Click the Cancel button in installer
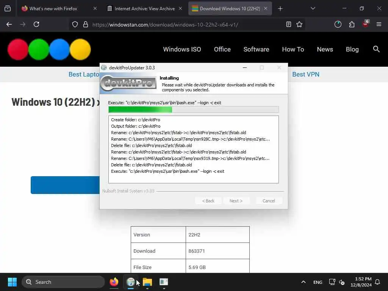The width and height of the screenshot is (388, 291). coord(269,201)
